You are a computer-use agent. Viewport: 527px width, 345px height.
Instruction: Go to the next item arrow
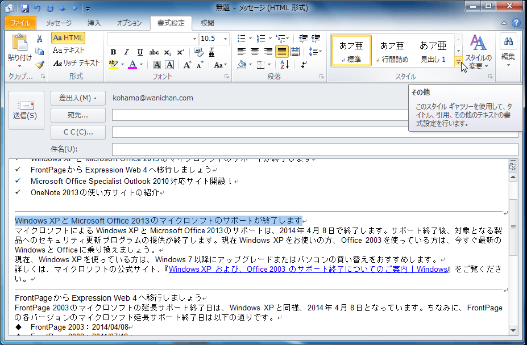pos(74,9)
